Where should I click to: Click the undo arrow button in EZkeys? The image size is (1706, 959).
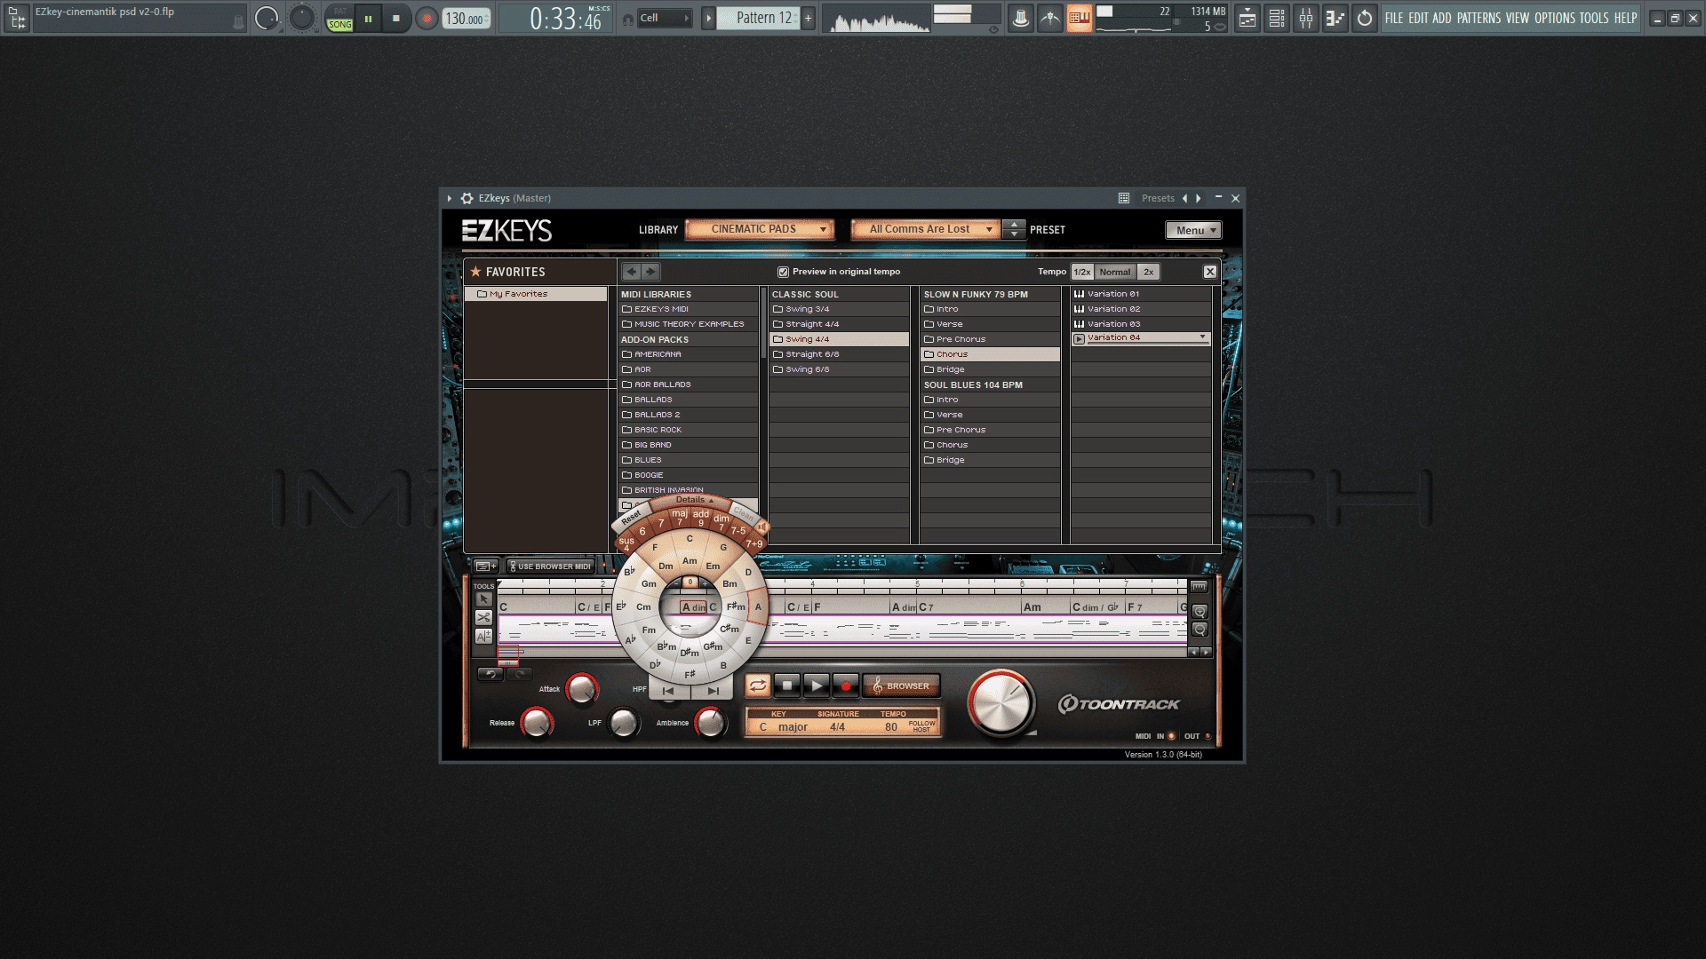point(490,674)
